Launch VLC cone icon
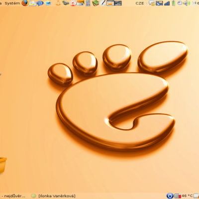The width and height of the screenshot is (199, 199). pos(58,3)
